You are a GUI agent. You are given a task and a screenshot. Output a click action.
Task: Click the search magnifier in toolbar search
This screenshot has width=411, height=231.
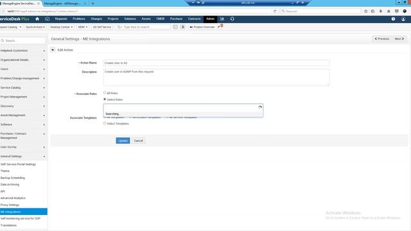coord(119,27)
